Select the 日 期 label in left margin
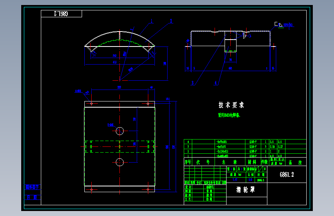 32,197
